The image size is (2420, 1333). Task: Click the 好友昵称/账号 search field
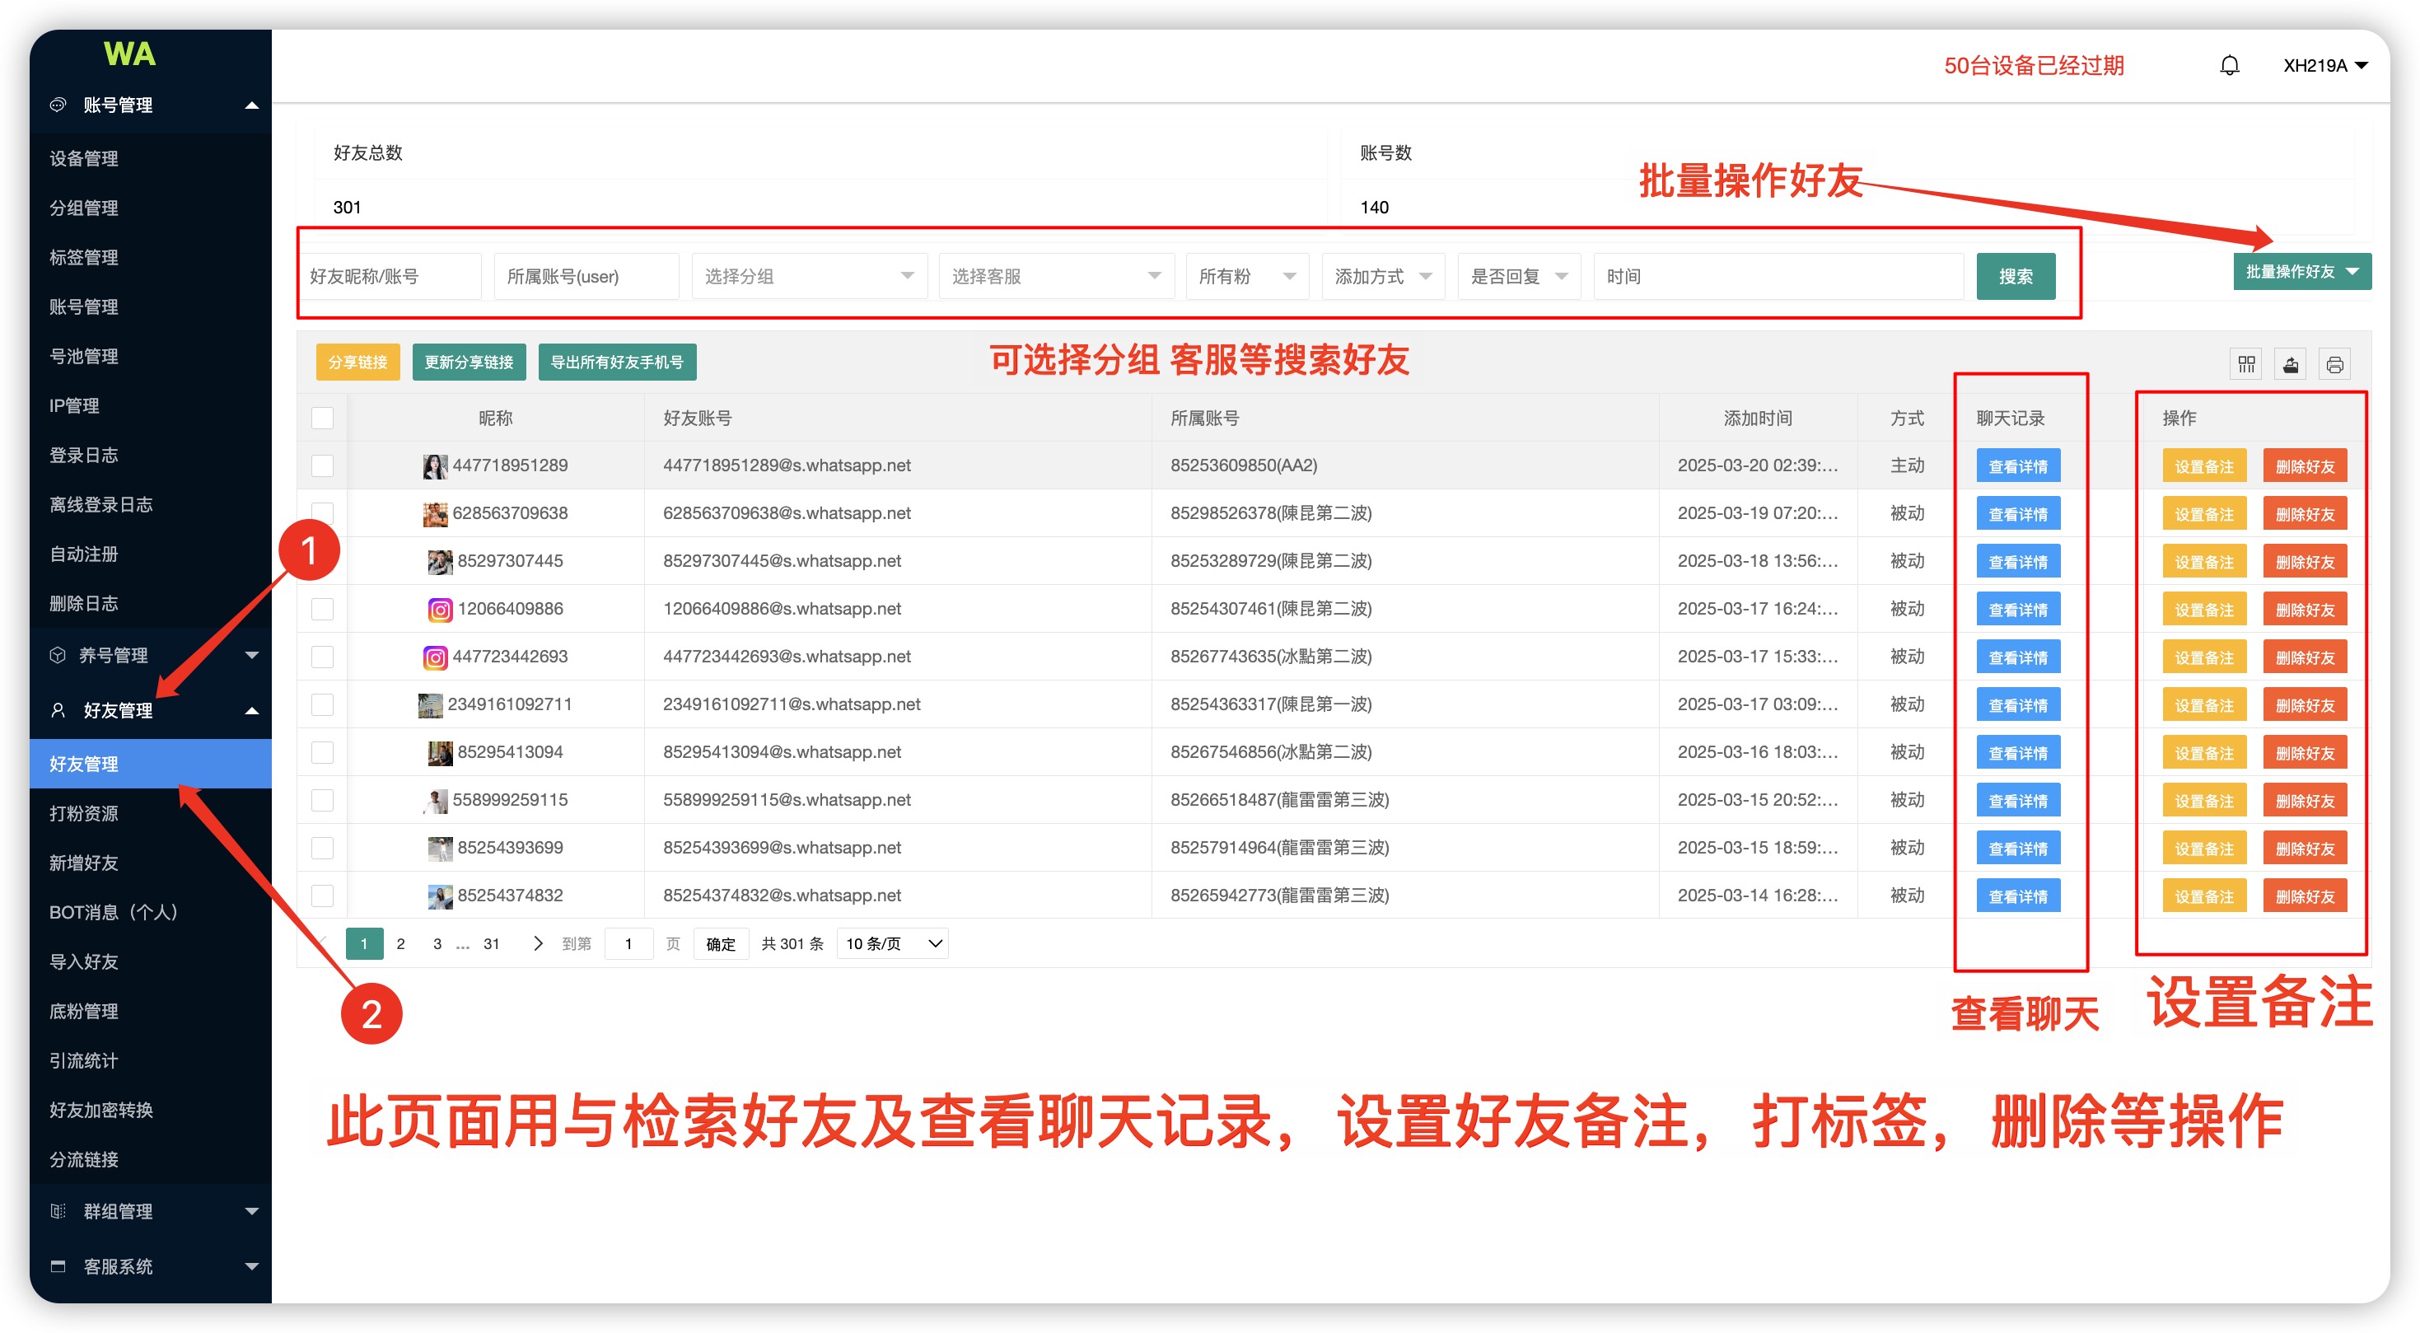click(389, 276)
